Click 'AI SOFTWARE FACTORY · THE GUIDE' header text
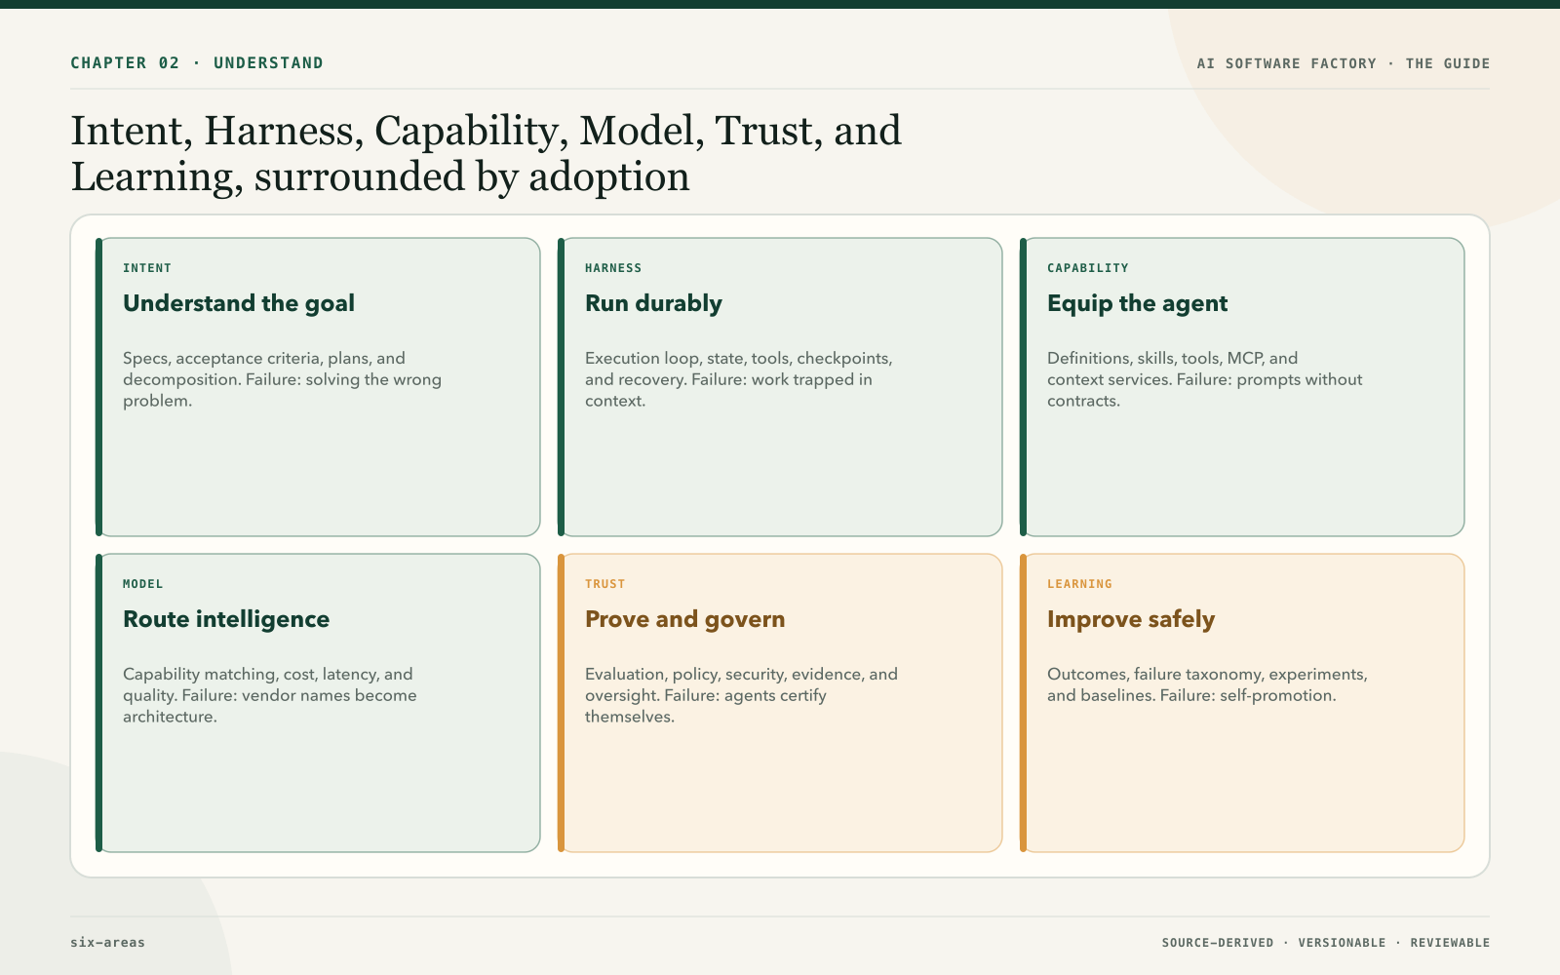This screenshot has width=1560, height=975. pyautogui.click(x=1344, y=63)
